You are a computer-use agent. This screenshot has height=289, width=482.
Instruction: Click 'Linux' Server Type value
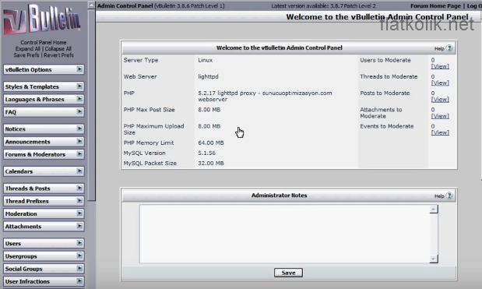206,60
